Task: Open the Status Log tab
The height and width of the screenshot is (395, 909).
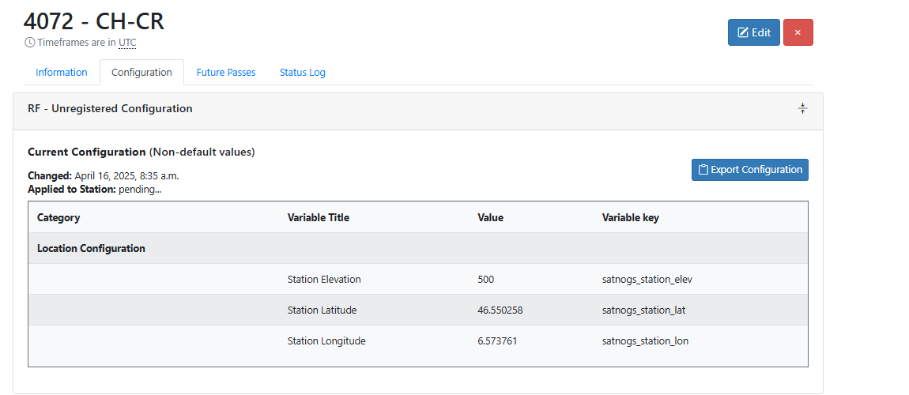Action: pos(303,73)
